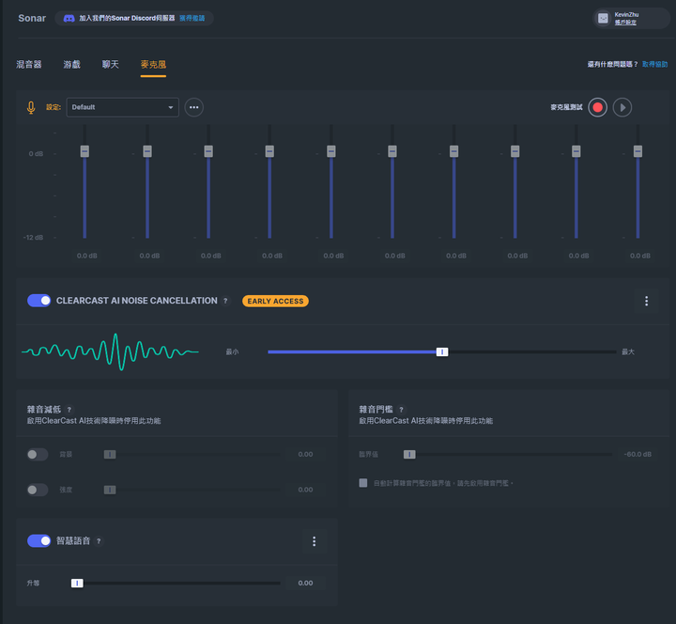
Task: Play back the mic test recording
Action: coord(622,107)
